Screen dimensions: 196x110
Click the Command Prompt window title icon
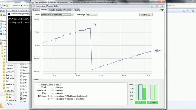[9, 14]
